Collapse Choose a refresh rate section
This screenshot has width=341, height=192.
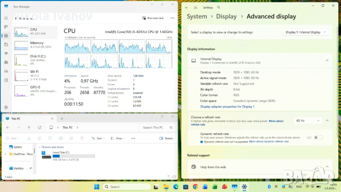coord(327,121)
